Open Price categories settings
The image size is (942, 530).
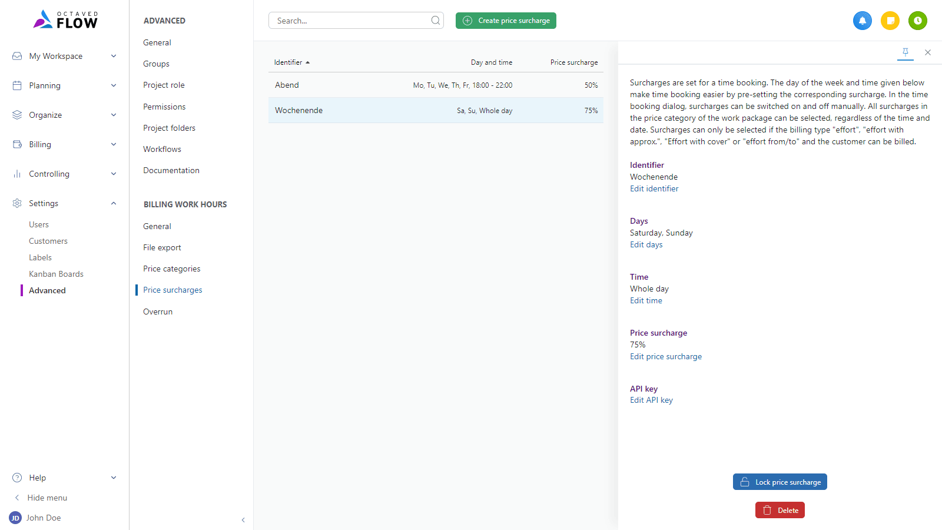click(171, 269)
